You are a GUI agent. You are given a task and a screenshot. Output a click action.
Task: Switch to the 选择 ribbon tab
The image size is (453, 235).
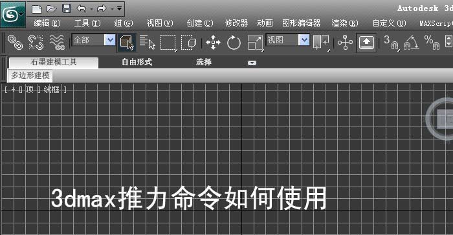pos(204,62)
